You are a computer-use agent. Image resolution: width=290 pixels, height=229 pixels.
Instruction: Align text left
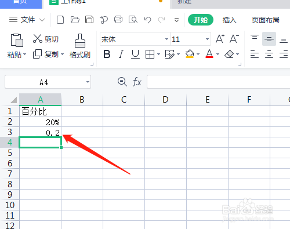[x=255, y=54]
